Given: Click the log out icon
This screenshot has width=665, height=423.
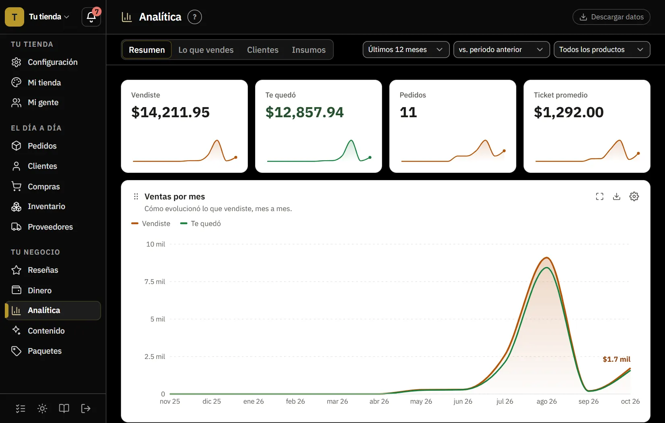Looking at the screenshot, I should point(86,408).
